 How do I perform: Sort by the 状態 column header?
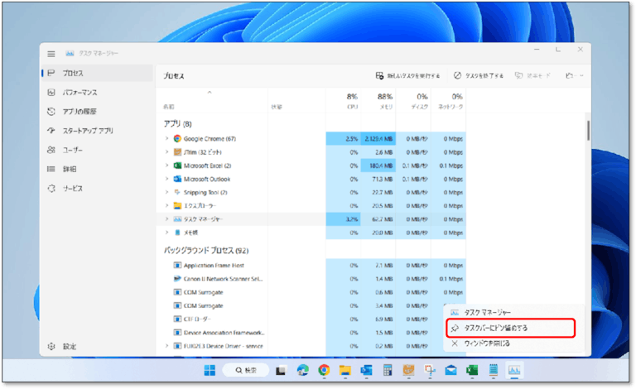(296, 101)
